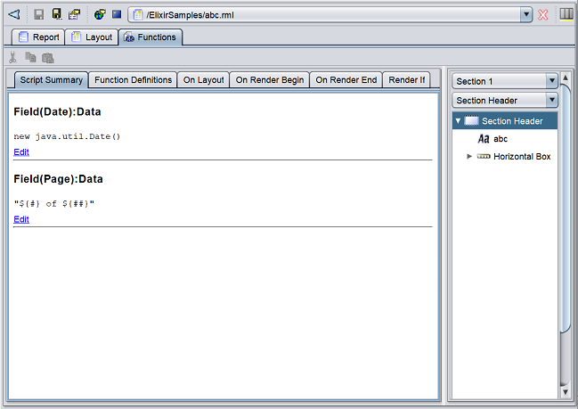Click the Save As icon
The width and height of the screenshot is (578, 409).
pos(56,14)
